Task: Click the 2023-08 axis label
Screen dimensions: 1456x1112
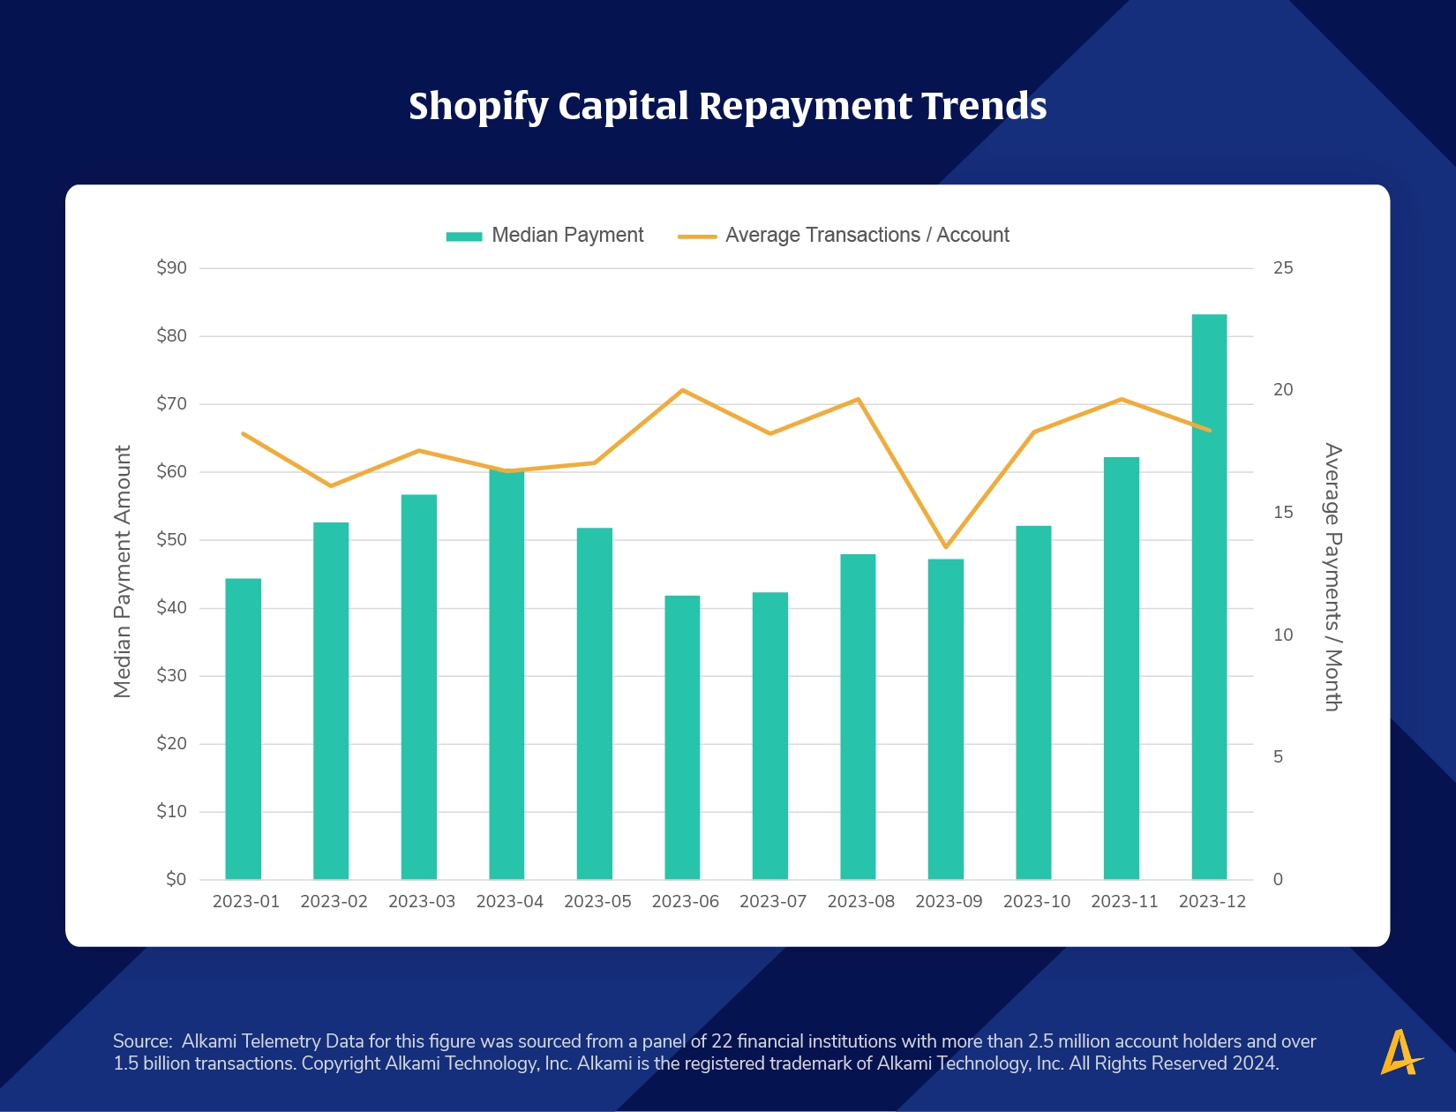Action: pos(860,902)
